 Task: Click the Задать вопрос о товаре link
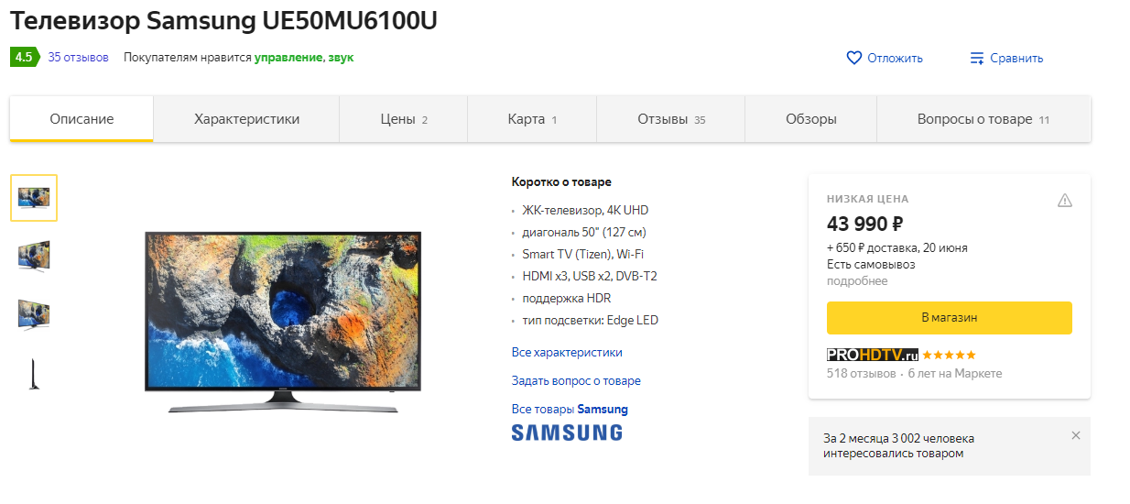pyautogui.click(x=576, y=380)
